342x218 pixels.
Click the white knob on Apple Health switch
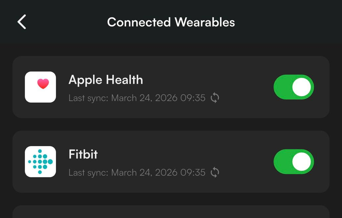pos(302,87)
